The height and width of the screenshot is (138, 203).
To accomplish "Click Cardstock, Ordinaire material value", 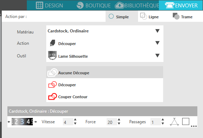I will point(68,31).
